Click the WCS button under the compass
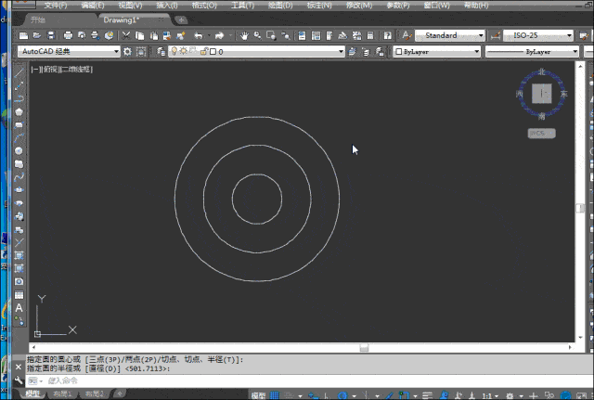The width and height of the screenshot is (594, 400). click(x=541, y=134)
